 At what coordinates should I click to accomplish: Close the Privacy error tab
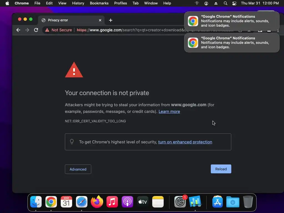coord(100,20)
